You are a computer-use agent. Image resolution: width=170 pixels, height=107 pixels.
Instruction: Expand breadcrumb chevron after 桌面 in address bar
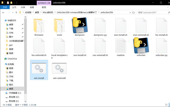[x=41, y=12]
